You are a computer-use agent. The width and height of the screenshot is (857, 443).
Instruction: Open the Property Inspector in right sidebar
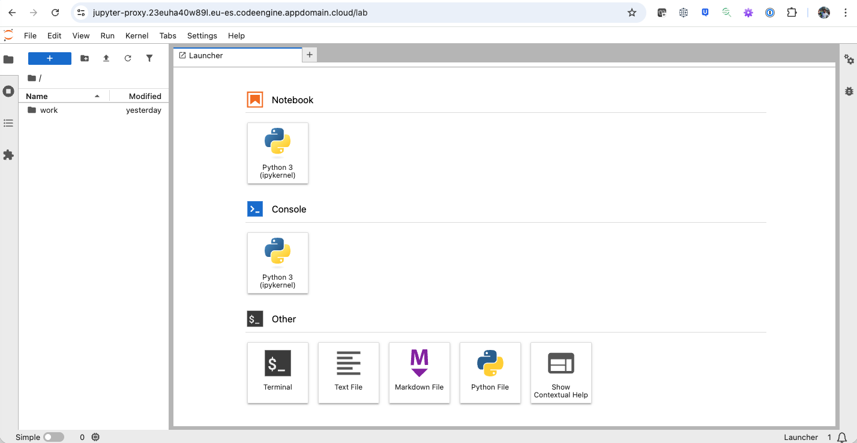849,59
